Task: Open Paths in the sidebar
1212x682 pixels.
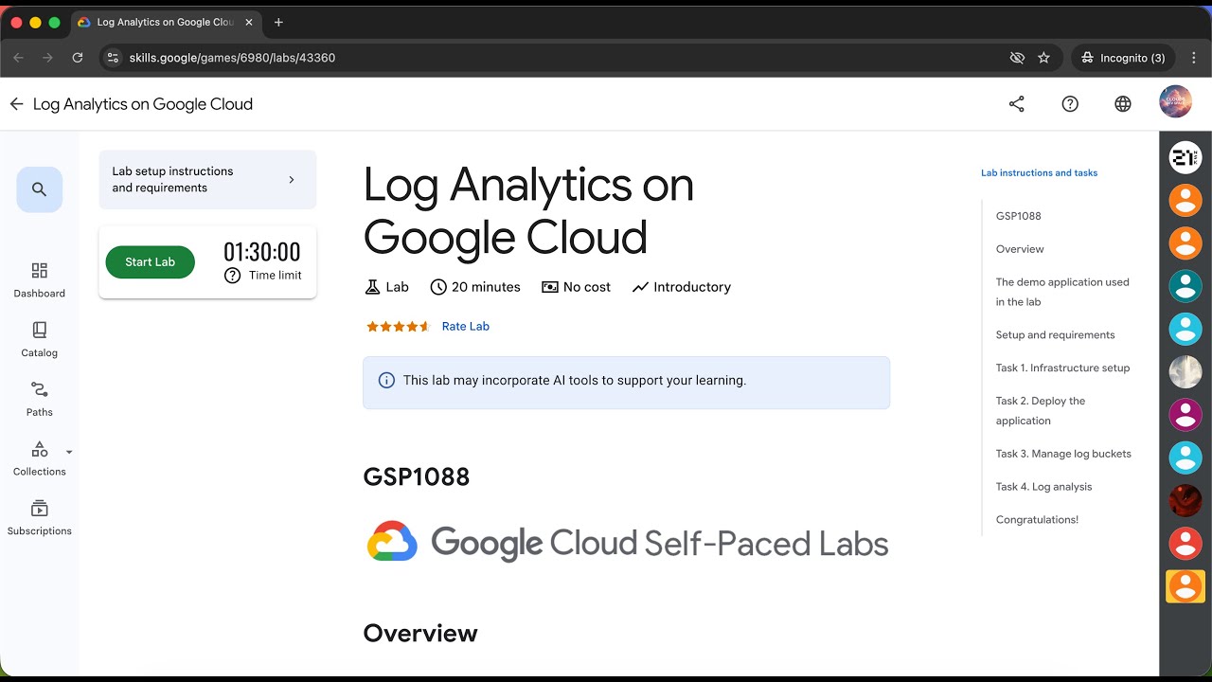Action: pyautogui.click(x=40, y=399)
